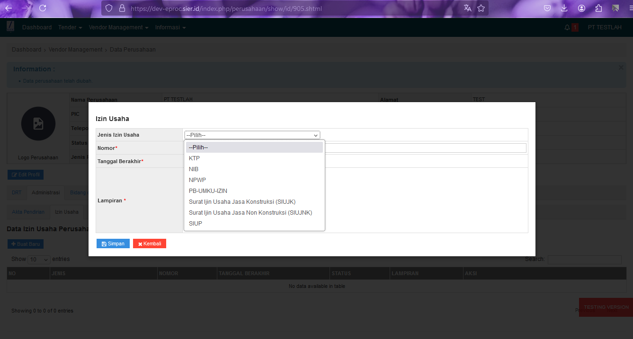Sort by the JENIS column header
This screenshot has height=339, width=633.
[104, 273]
